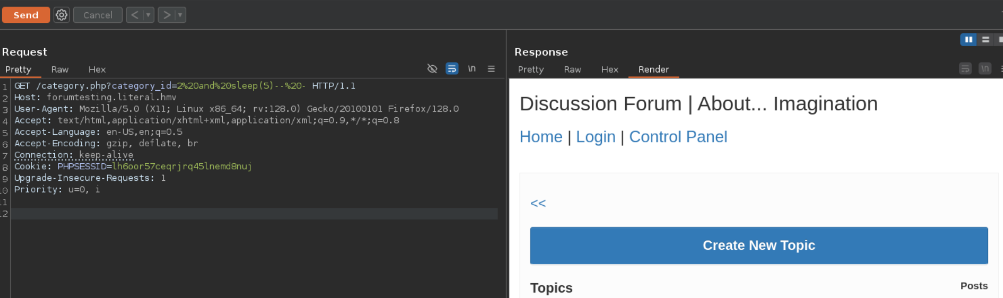This screenshot has width=1003, height=298.
Task: Toggle request line wrap button
Action: point(452,69)
